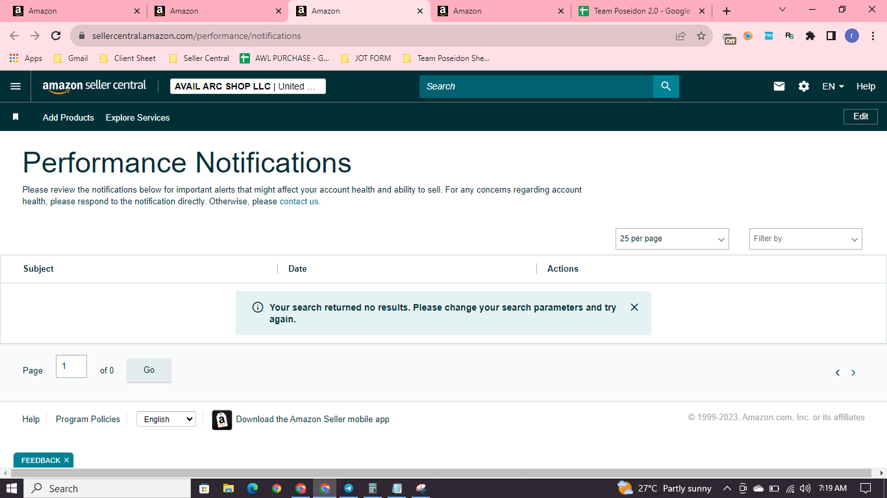The width and height of the screenshot is (887, 498).
Task: Click the Edit button
Action: (x=861, y=117)
